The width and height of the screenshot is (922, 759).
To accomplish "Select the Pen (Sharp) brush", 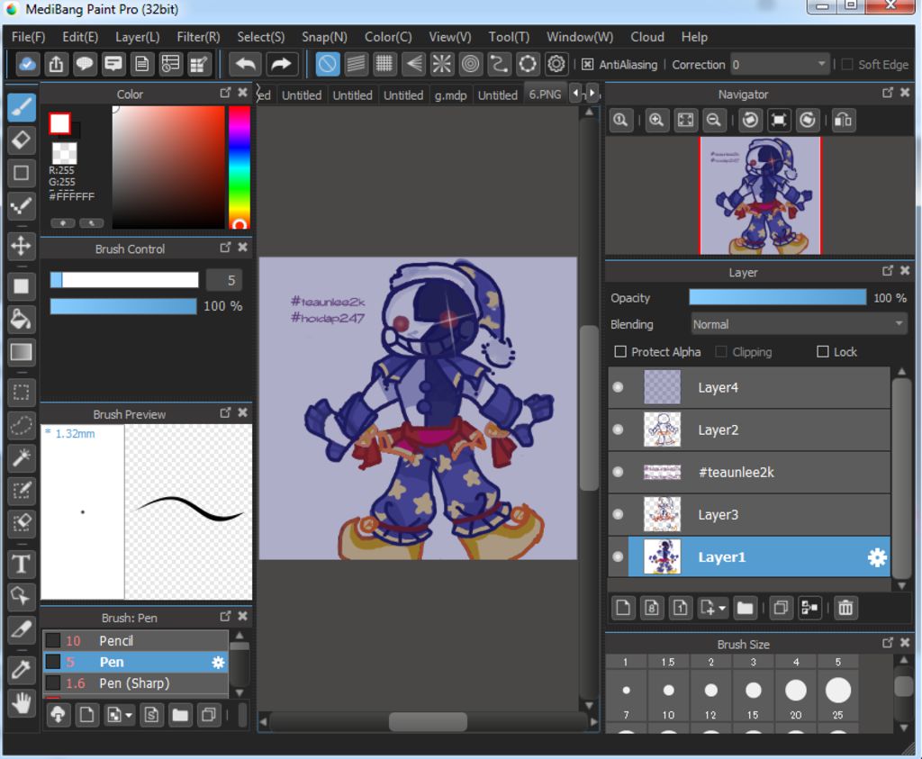I will click(x=135, y=683).
